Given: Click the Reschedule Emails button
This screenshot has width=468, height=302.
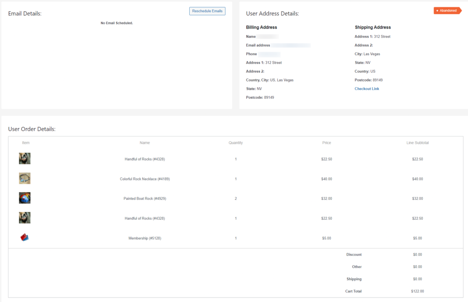Looking at the screenshot, I should click(207, 11).
